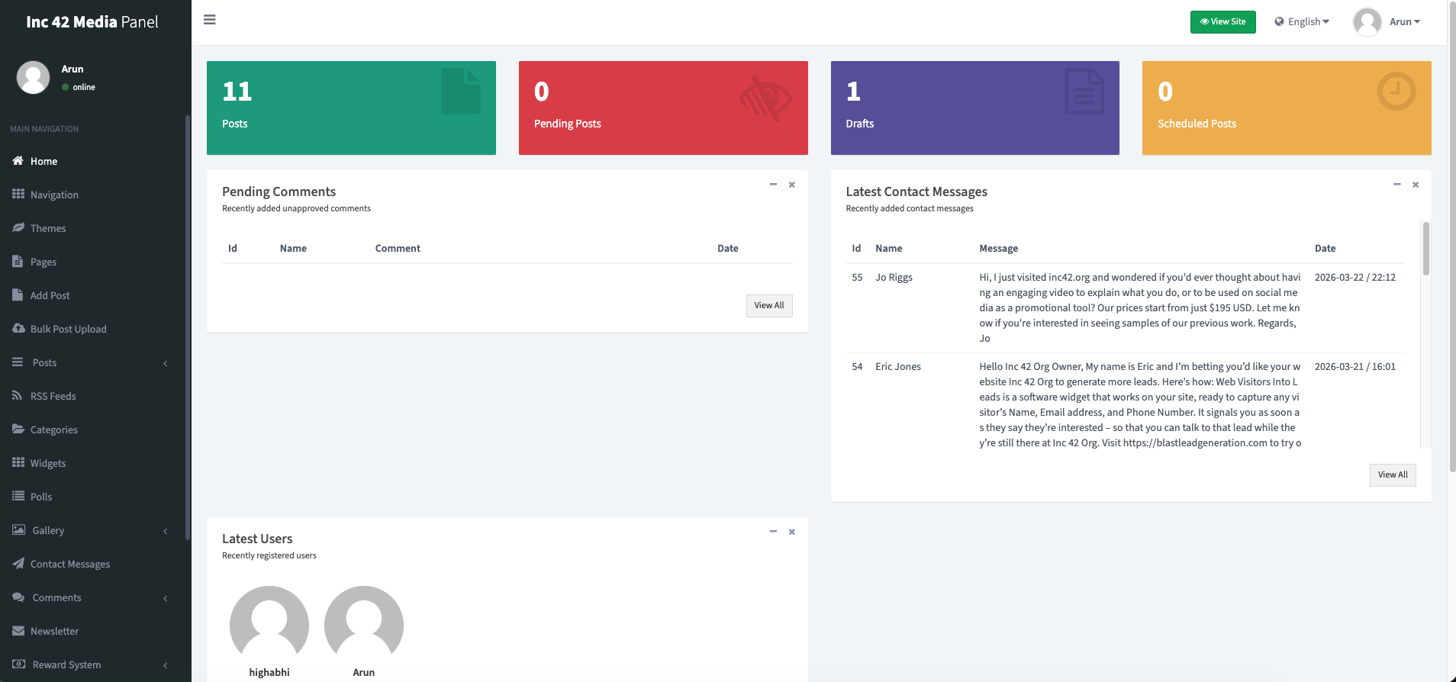
Task: Click the green View Site button
Action: point(1222,22)
